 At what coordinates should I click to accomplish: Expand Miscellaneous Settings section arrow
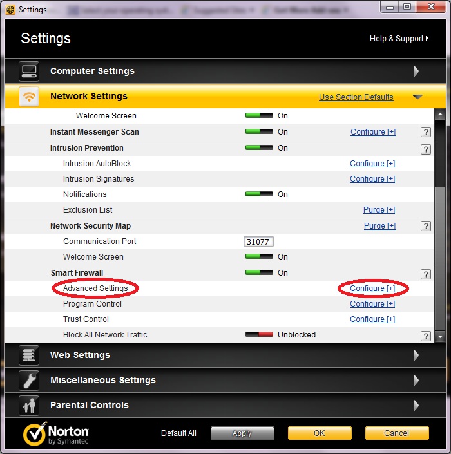(416, 380)
